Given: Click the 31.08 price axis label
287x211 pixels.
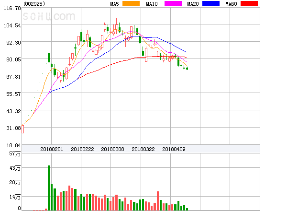Looking at the screenshot, I should coord(13,128).
